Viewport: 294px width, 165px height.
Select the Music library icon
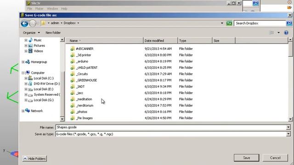click(30, 40)
